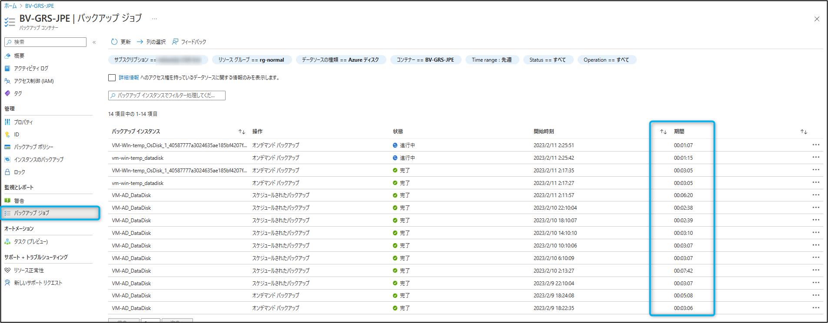This screenshot has height=323, width=828.
Task: Open BV-GRS-JPE breadcrumb link
Action: (40, 6)
